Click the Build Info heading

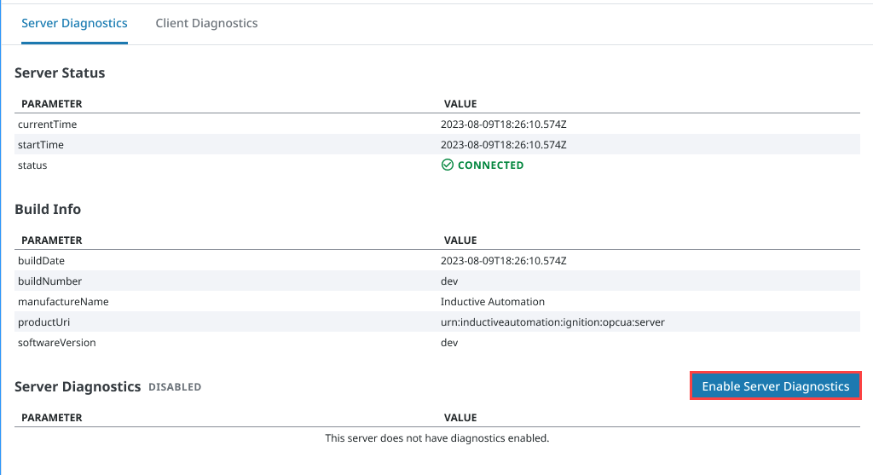48,210
